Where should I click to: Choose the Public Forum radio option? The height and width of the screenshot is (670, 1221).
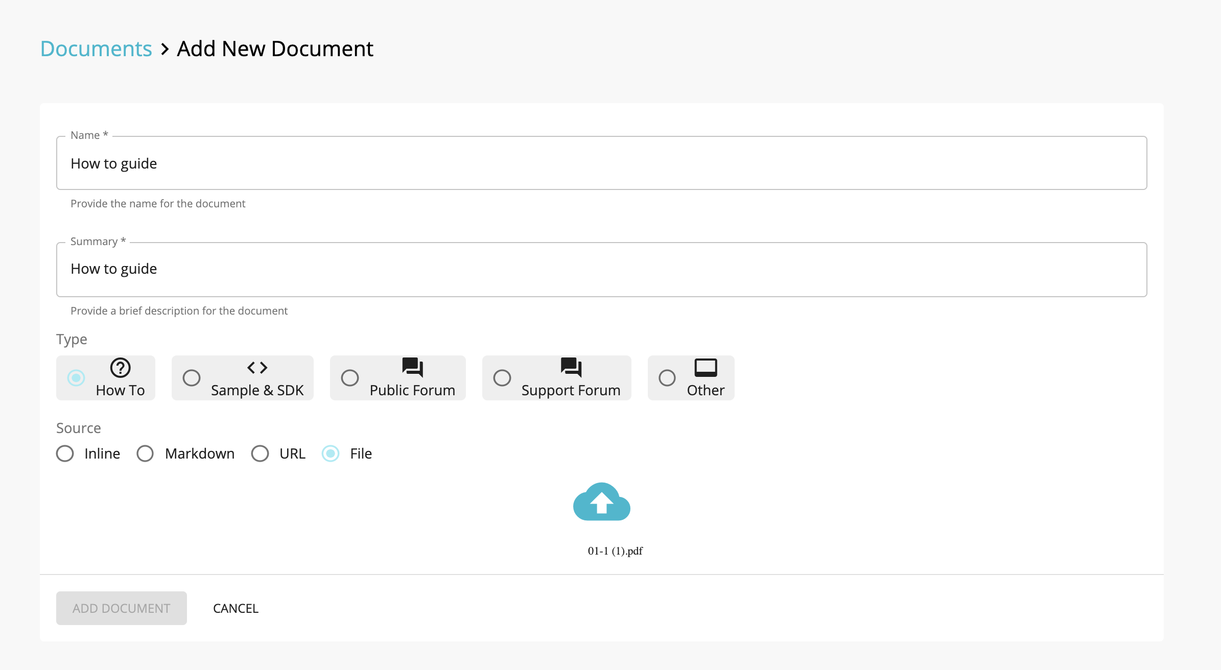click(350, 378)
